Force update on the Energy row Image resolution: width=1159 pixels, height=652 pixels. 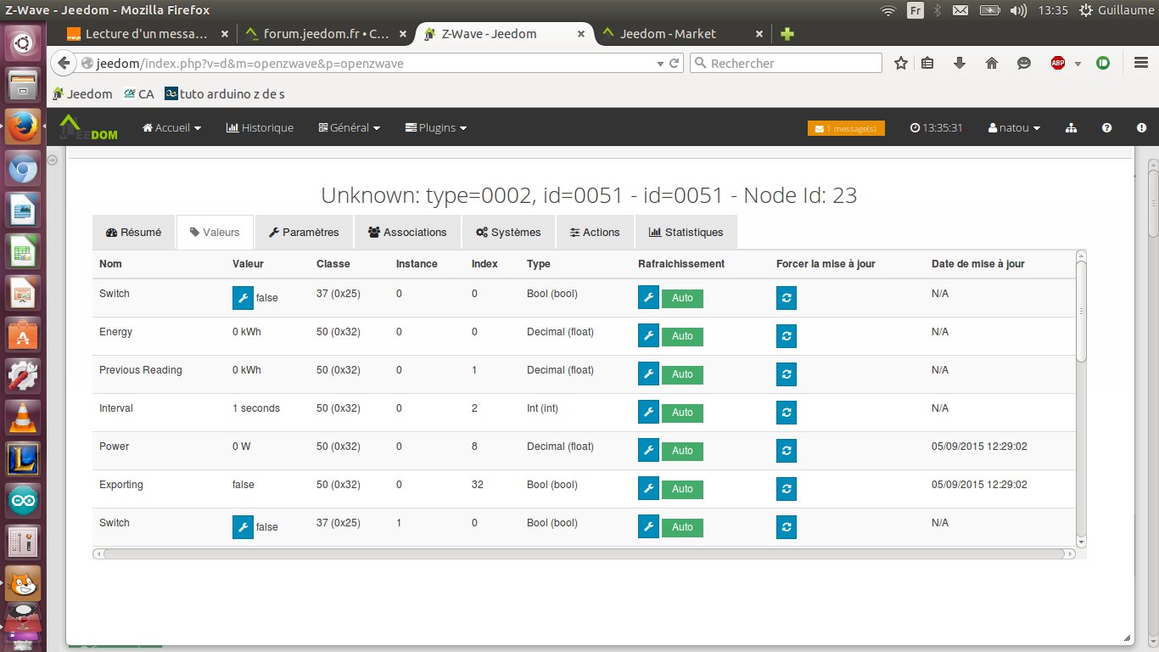(x=787, y=335)
